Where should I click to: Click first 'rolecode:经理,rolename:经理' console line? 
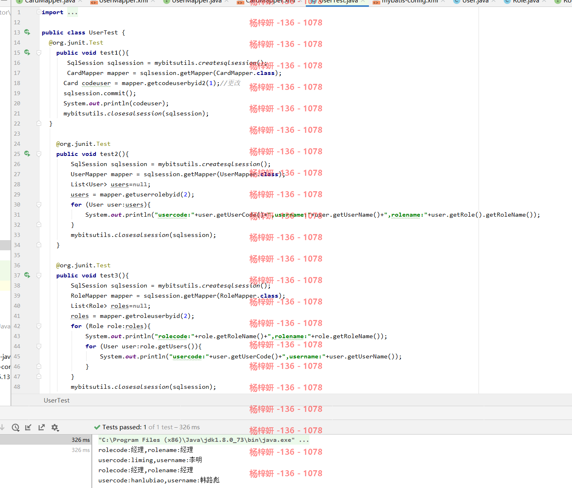click(x=146, y=450)
